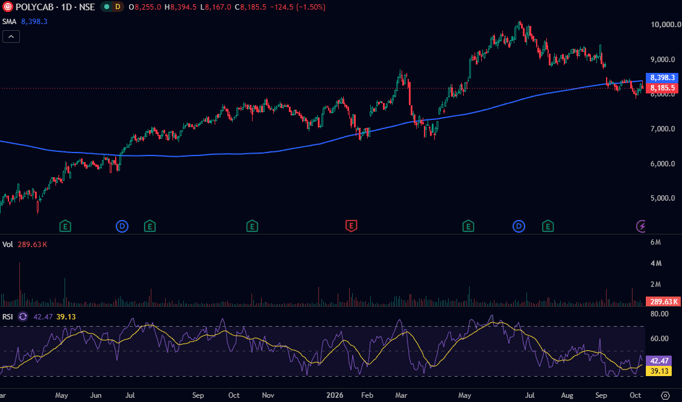Click the RSI refresh circle icon
Screen dimensions: 682x402
tap(23, 317)
